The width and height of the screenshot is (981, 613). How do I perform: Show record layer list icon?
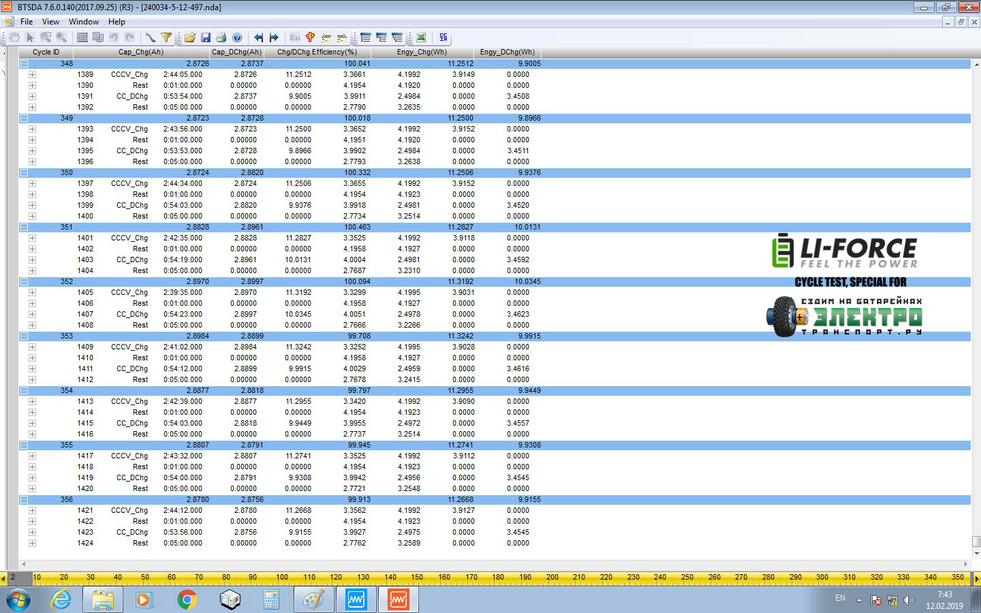tap(397, 37)
